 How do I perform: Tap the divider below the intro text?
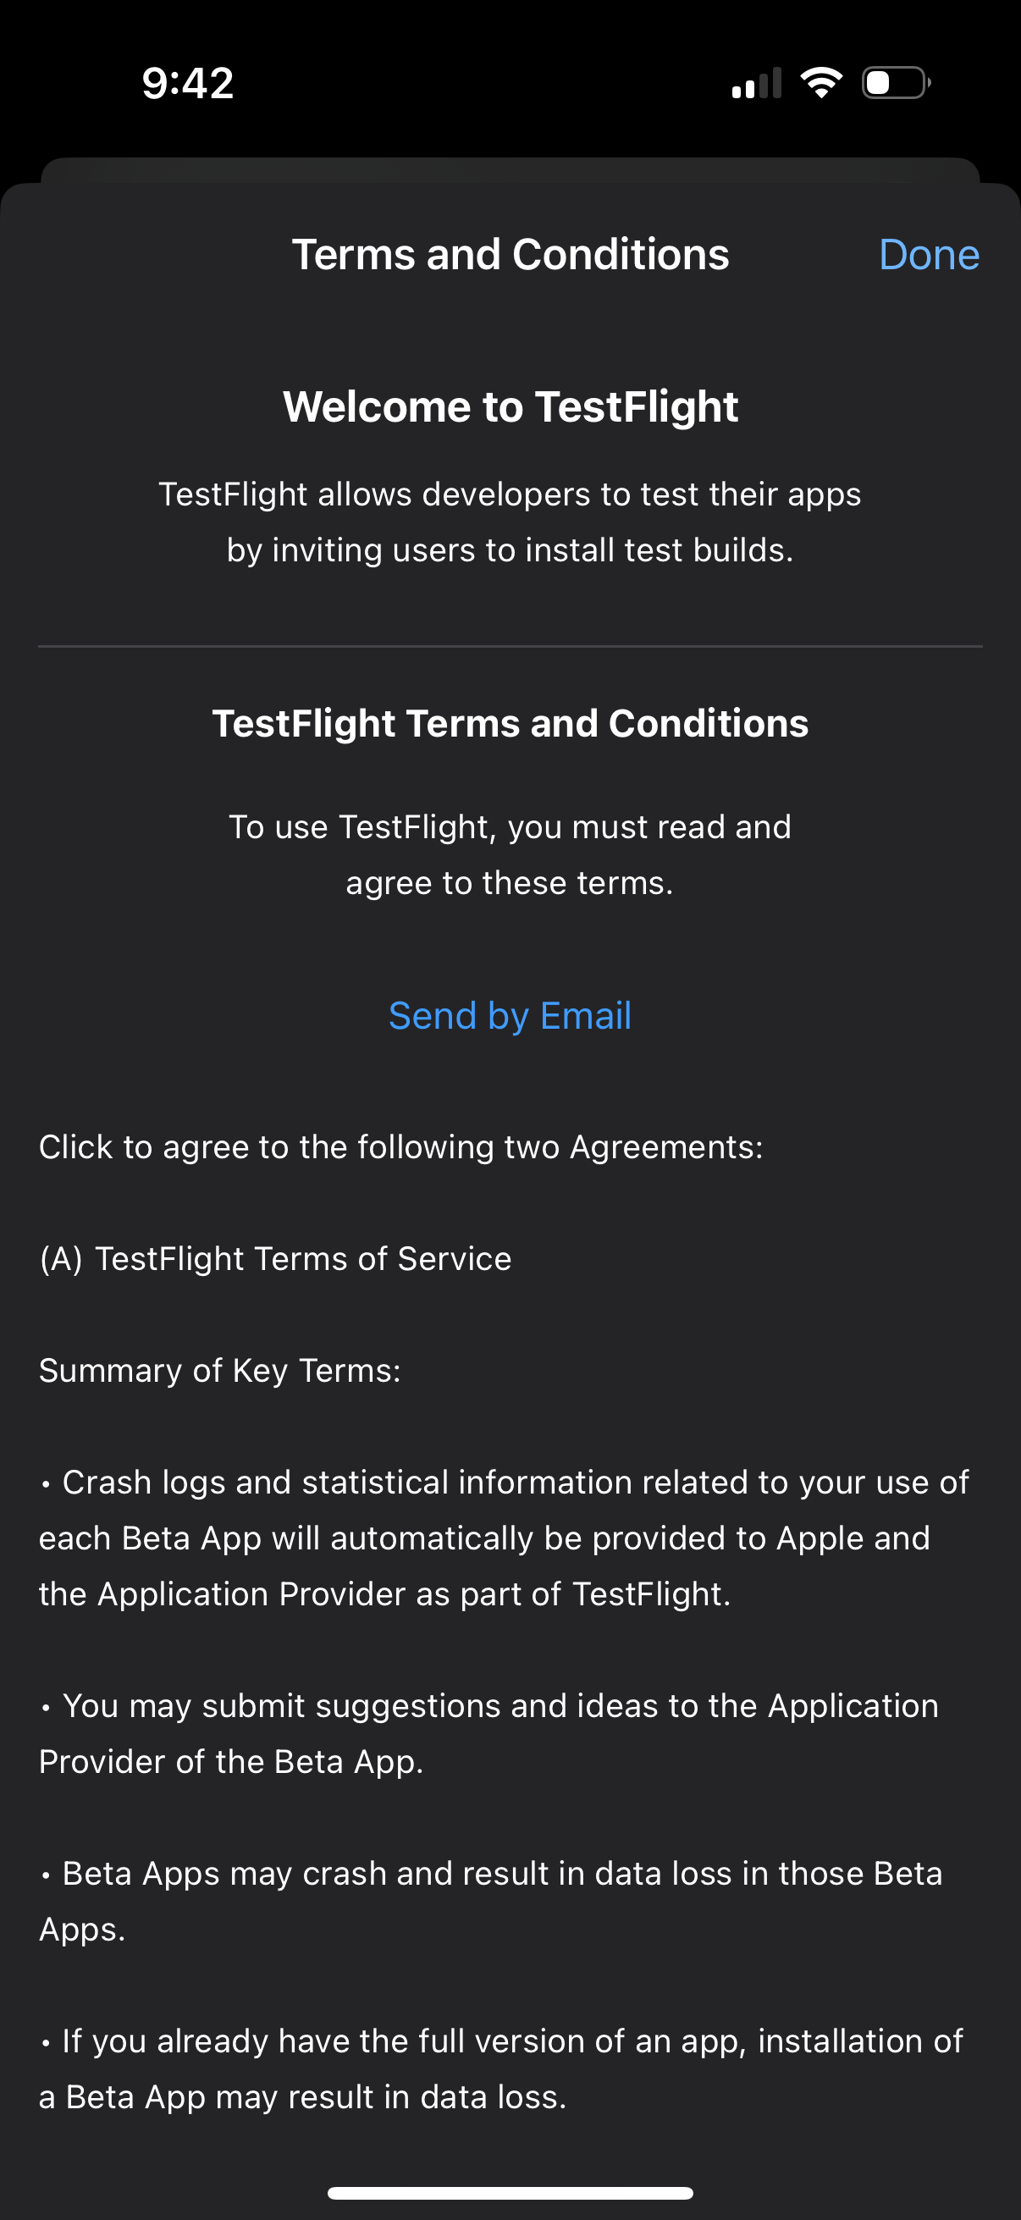coord(510,643)
